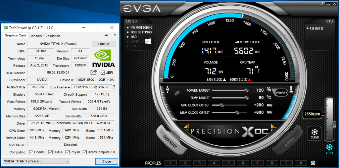Image resolution: width=339 pixels, height=168 pixels.
Task: Open the GPU-Z screenshot camera icon
Action: coord(106,35)
